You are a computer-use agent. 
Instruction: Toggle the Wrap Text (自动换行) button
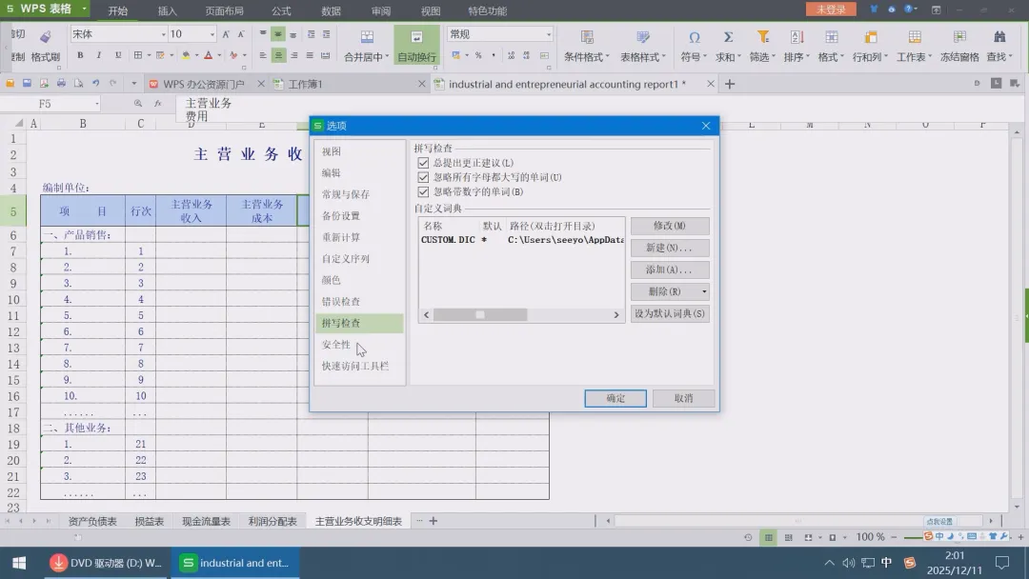tap(416, 46)
